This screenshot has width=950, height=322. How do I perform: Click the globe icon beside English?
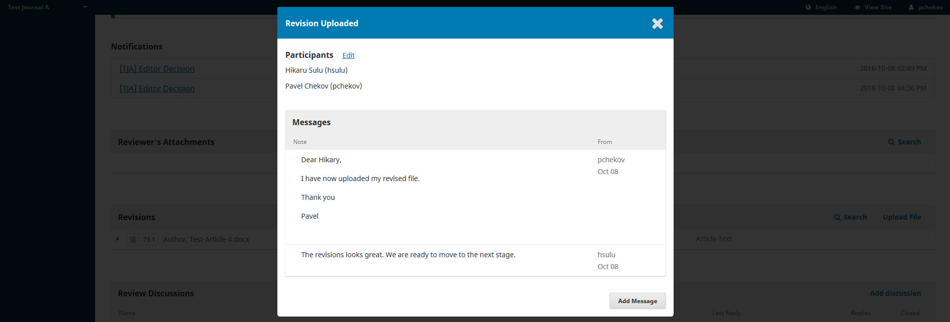808,7
